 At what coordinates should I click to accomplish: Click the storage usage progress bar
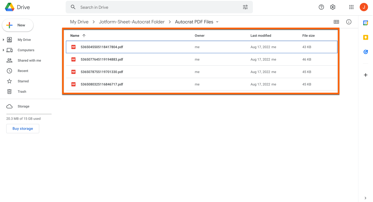tap(29, 114)
